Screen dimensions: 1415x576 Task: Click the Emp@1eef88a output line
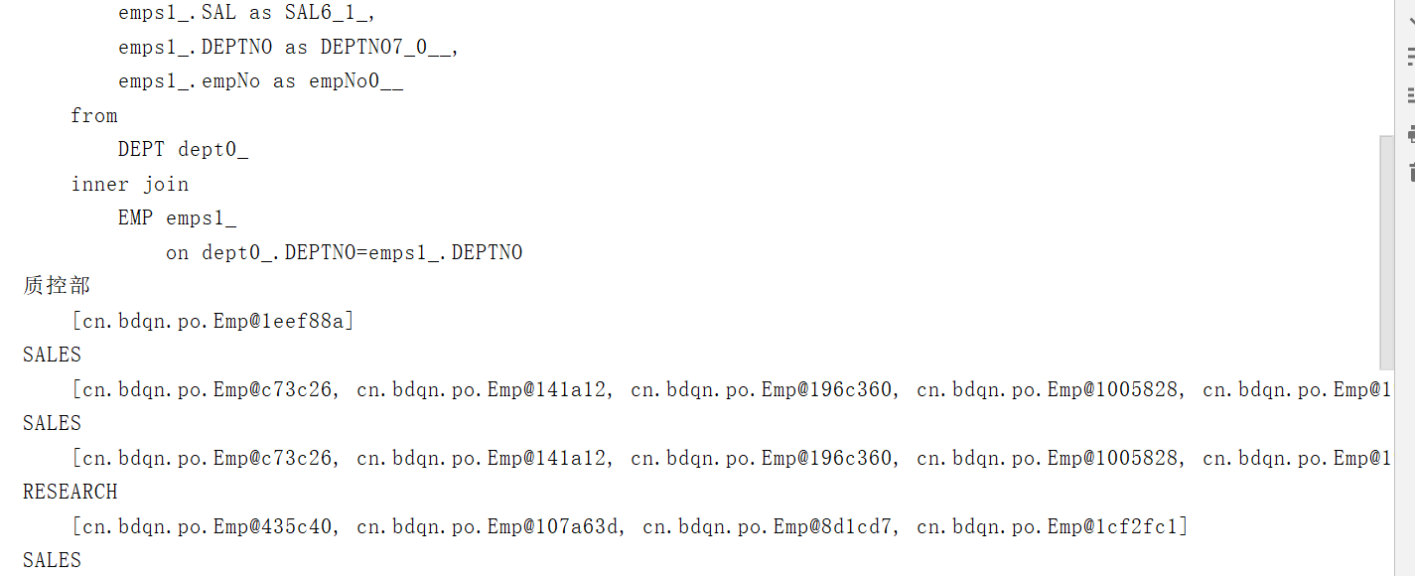212,321
